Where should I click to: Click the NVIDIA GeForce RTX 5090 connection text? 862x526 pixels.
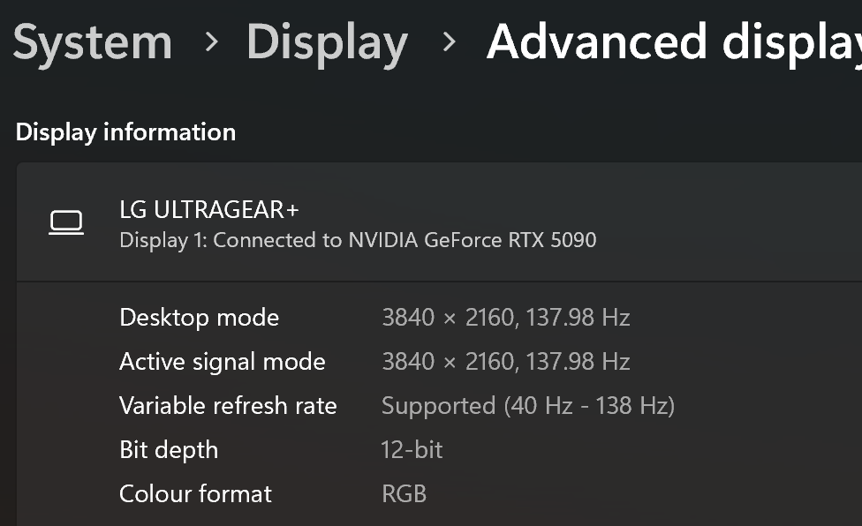[473, 240]
